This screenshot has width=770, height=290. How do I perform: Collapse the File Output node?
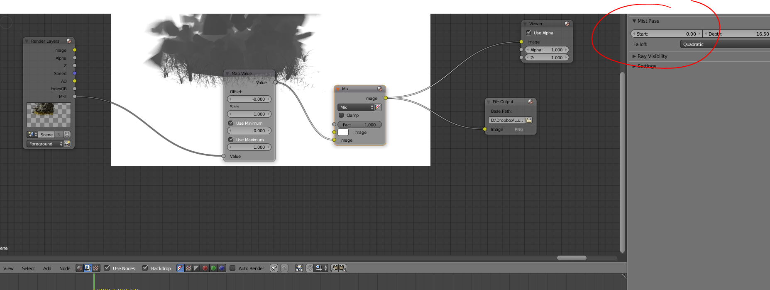(488, 101)
